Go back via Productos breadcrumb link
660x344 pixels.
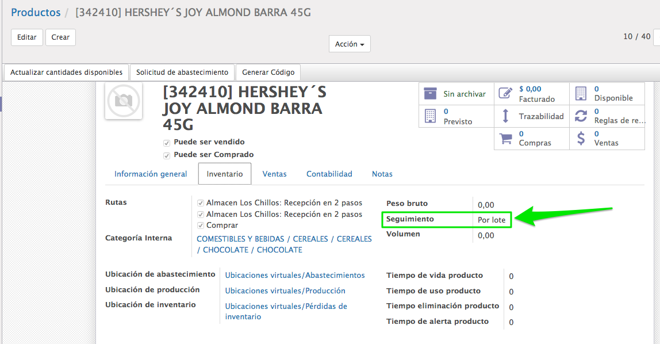click(x=36, y=13)
